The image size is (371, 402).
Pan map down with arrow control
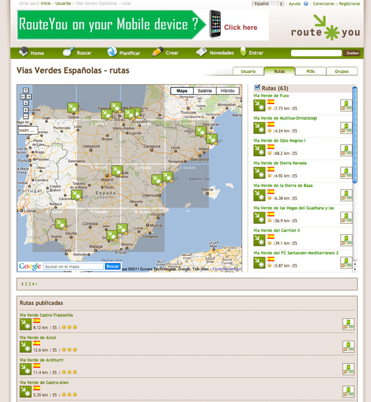click(x=26, y=103)
